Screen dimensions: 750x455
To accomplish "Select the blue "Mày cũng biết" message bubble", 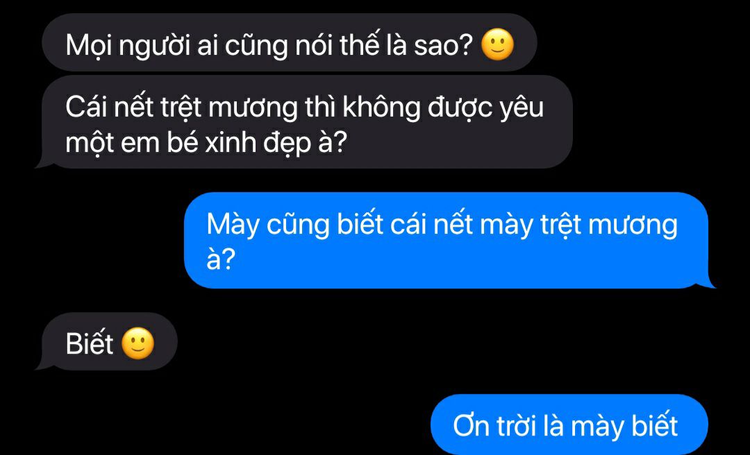I will pos(449,241).
